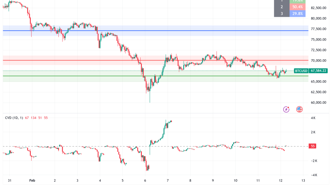
Task: Click the 60,000.00 price axis label
Action: [318, 103]
